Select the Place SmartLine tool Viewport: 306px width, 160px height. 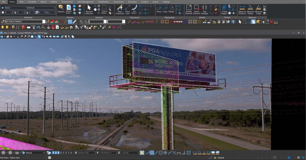click(x=120, y=10)
